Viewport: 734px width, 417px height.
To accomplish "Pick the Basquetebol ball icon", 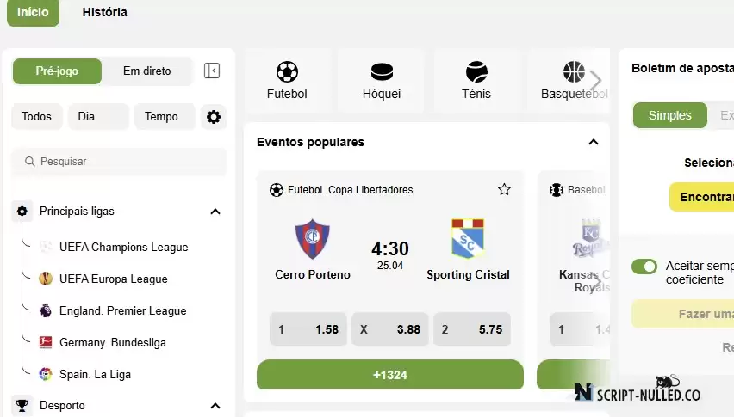I will [574, 72].
